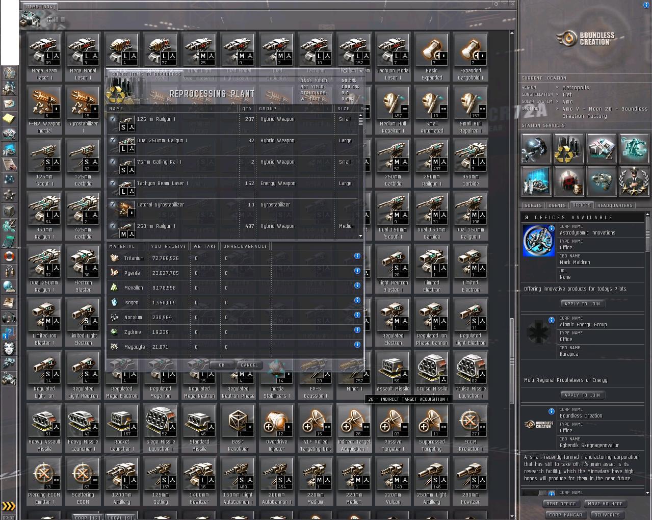Show info for Tritanium material
Screen dimensions: 652x520
tap(357, 256)
